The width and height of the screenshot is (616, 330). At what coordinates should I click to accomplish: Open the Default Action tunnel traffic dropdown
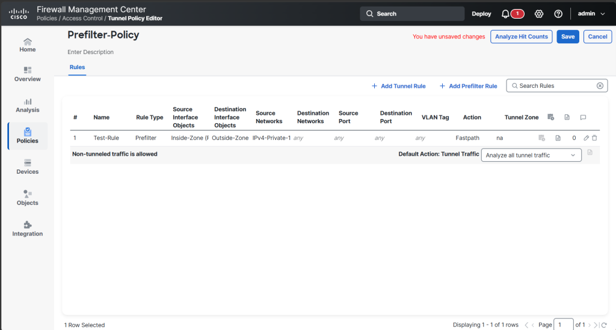click(531, 155)
